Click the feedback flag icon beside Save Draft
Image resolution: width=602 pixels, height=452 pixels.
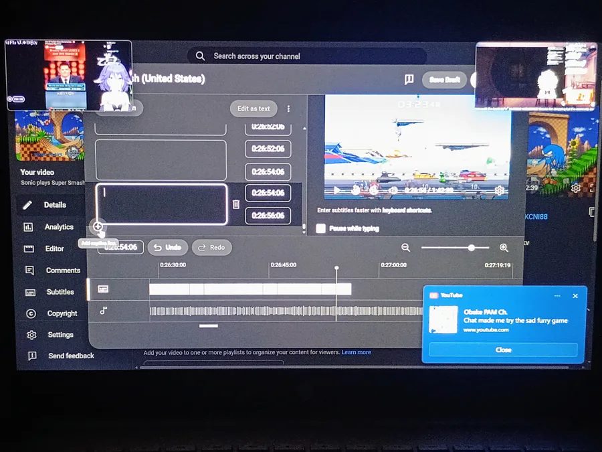(409, 80)
